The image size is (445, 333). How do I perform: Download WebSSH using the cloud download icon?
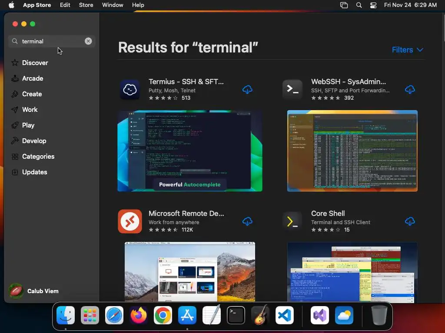click(x=410, y=90)
